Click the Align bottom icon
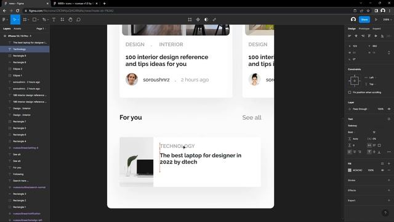The height and width of the screenshot is (222, 394). [x=382, y=36]
